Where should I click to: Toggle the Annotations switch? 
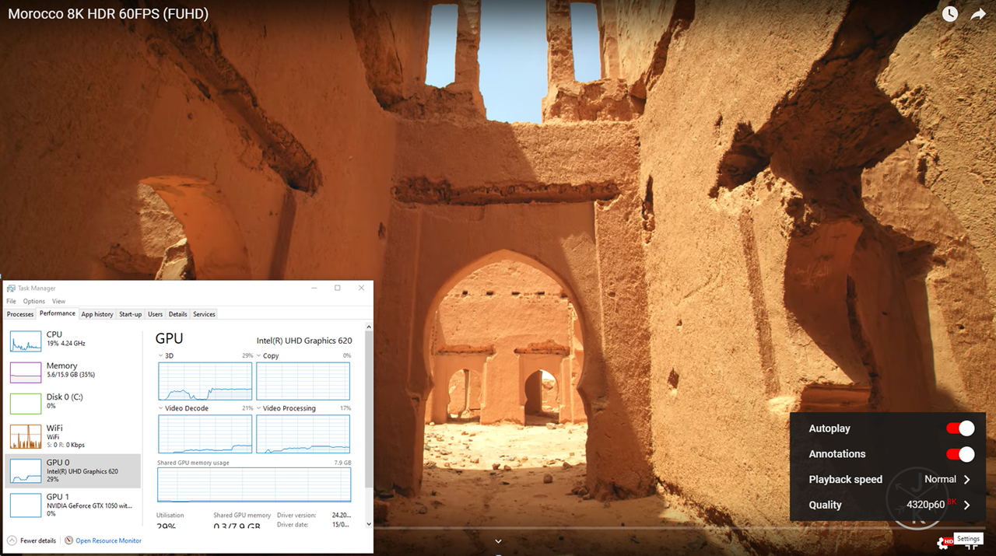pos(960,454)
